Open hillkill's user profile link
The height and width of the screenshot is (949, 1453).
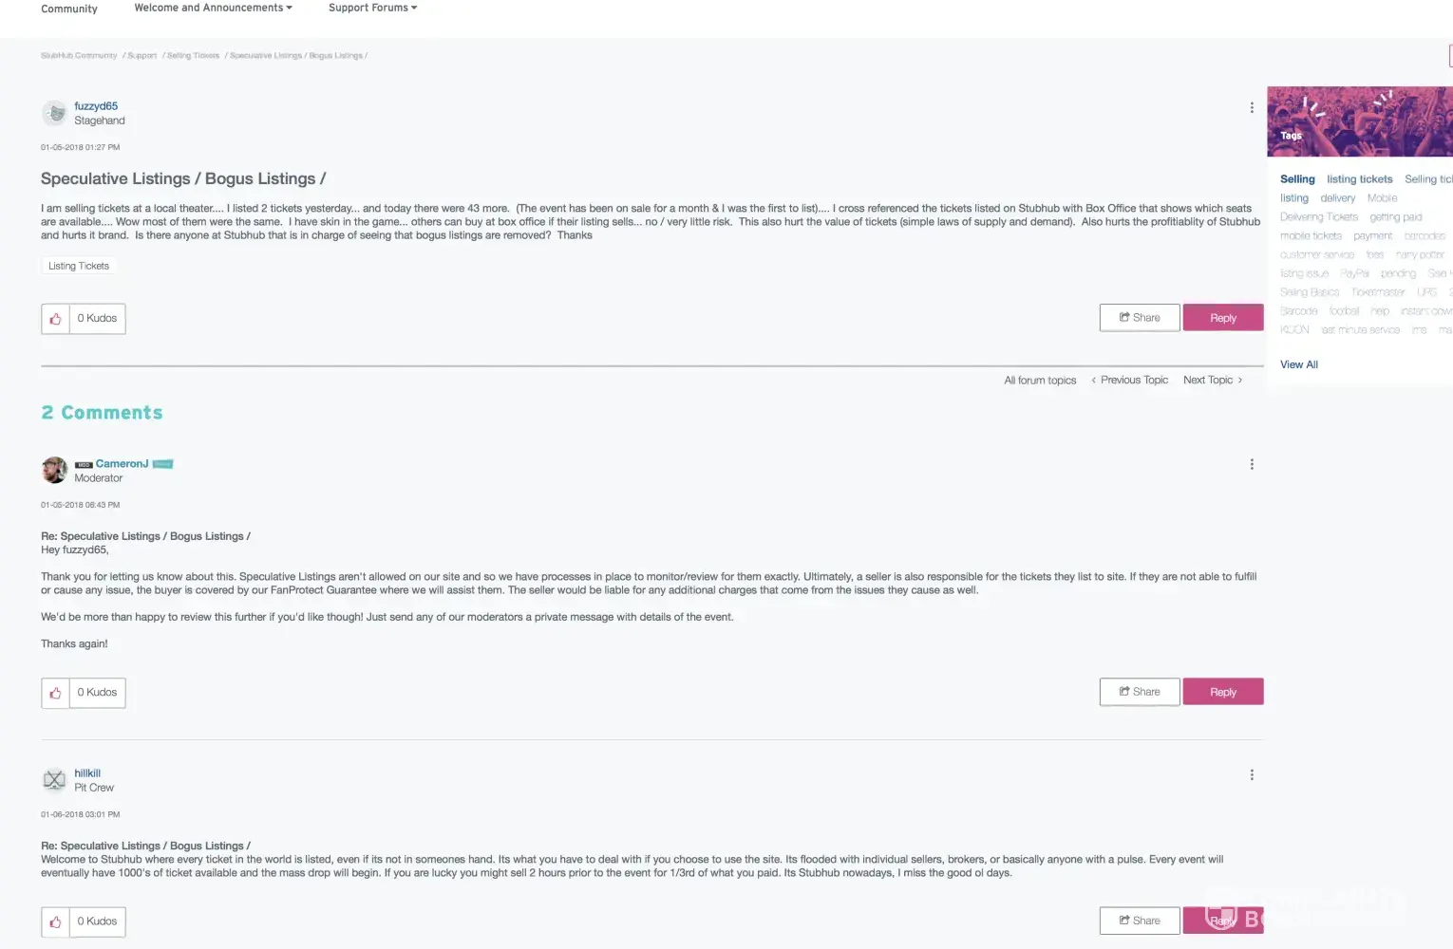[x=87, y=773]
